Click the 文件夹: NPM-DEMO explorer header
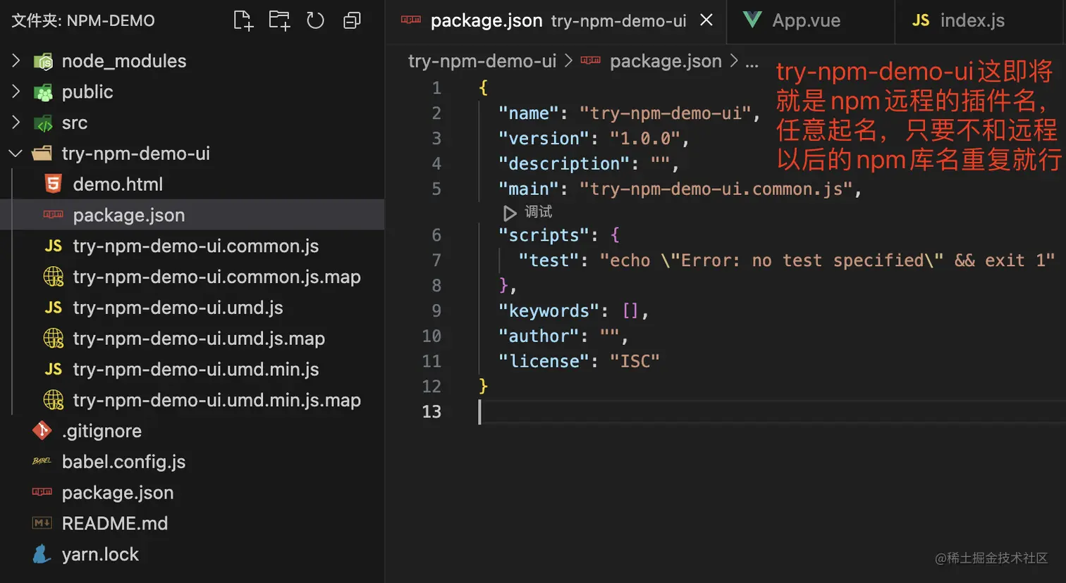Viewport: 1066px width, 583px height. pyautogui.click(x=83, y=20)
